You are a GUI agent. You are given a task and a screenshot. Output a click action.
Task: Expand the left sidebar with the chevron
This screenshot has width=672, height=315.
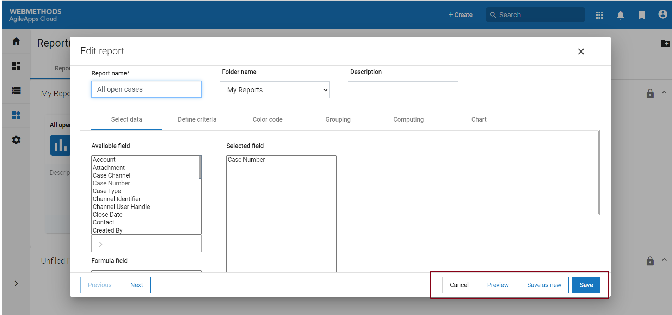tap(16, 283)
